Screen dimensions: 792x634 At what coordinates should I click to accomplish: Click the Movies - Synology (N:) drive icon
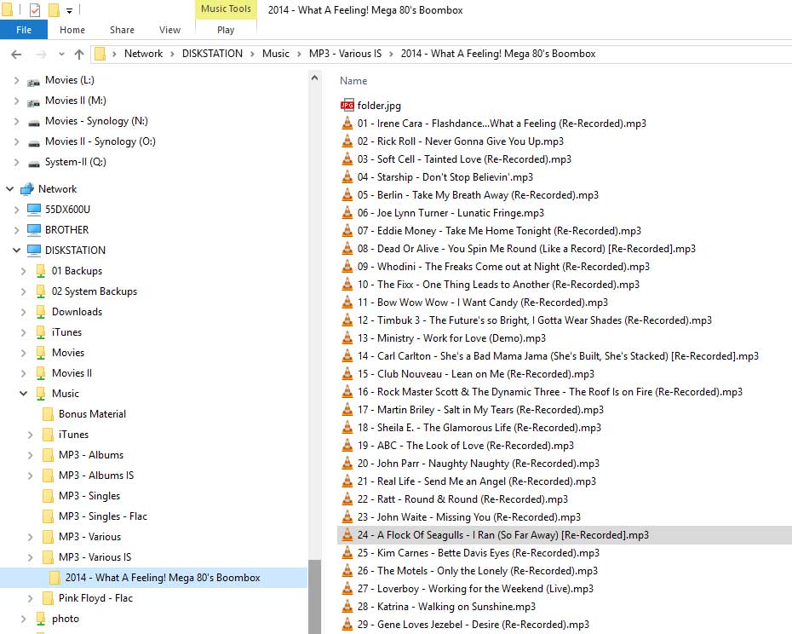point(34,123)
